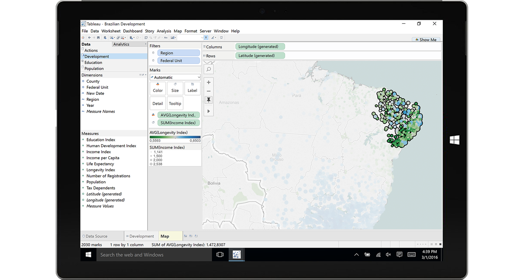Select the Population data source
This screenshot has width=519, height=280.
(94, 69)
